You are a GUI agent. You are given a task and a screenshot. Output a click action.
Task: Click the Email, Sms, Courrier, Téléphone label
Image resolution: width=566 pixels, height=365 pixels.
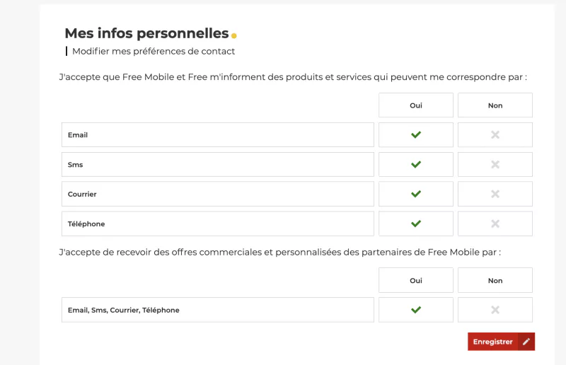tap(124, 310)
